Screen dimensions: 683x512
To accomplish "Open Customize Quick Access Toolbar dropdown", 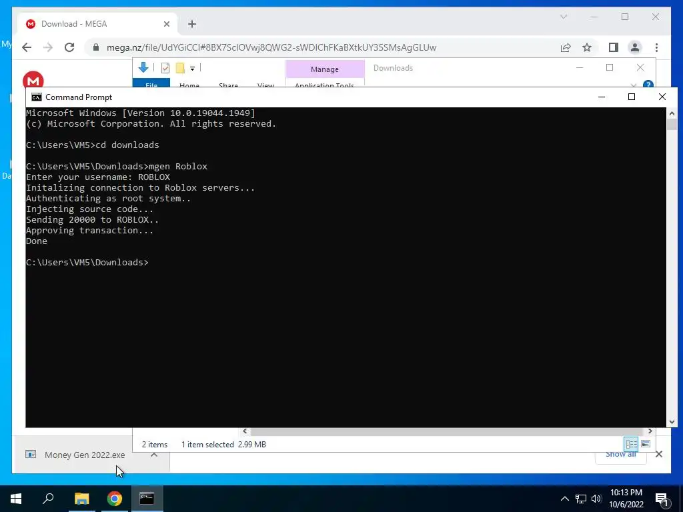I will (x=192, y=69).
